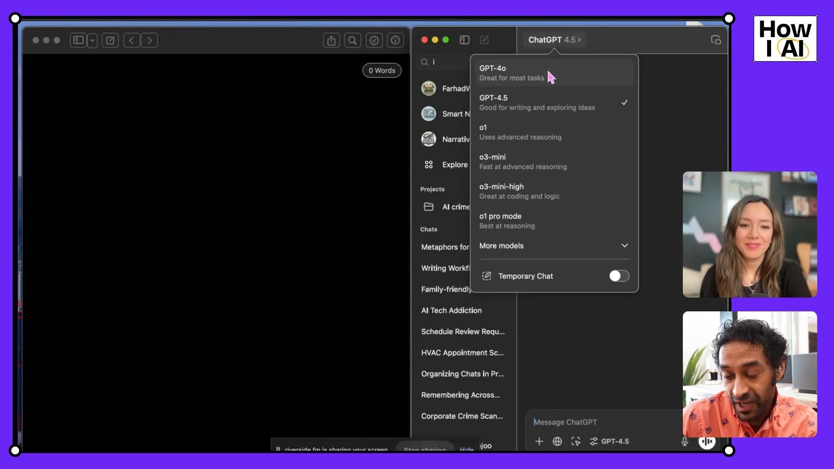Click the Projects section header
This screenshot has width=834, height=469.
pos(432,189)
